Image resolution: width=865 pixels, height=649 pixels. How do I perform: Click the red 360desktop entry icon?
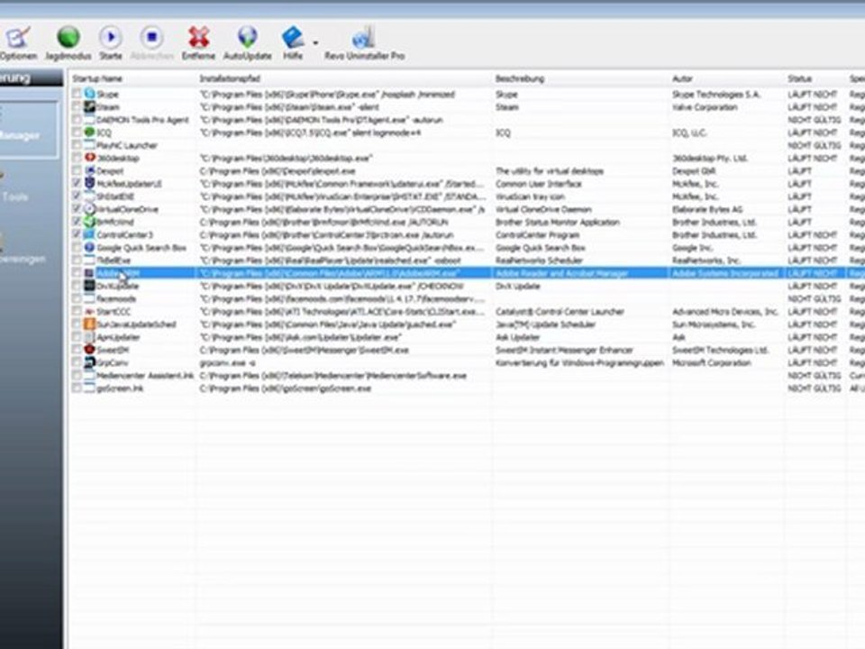(89, 158)
